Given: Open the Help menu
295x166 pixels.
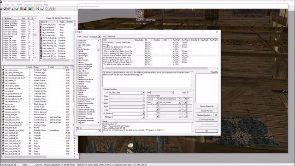Looking at the screenshot, I should coord(46,5).
